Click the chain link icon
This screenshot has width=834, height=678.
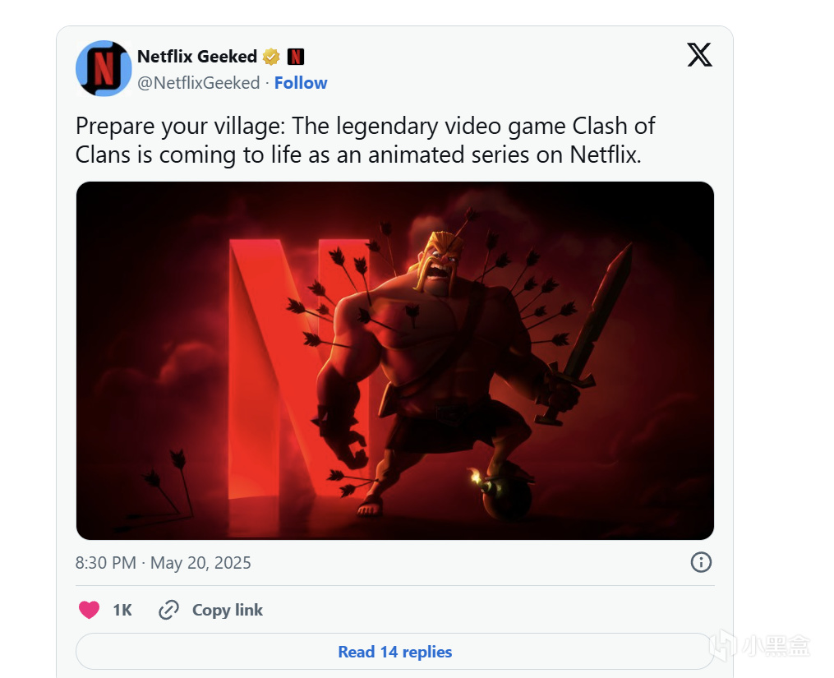[x=168, y=610]
